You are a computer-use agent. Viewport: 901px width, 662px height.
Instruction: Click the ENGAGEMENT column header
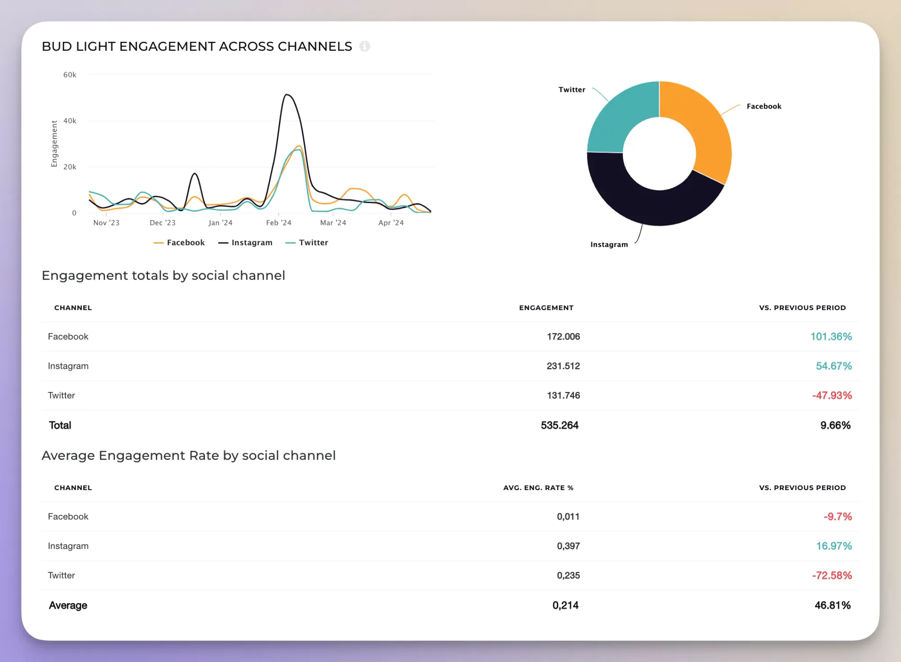click(546, 308)
